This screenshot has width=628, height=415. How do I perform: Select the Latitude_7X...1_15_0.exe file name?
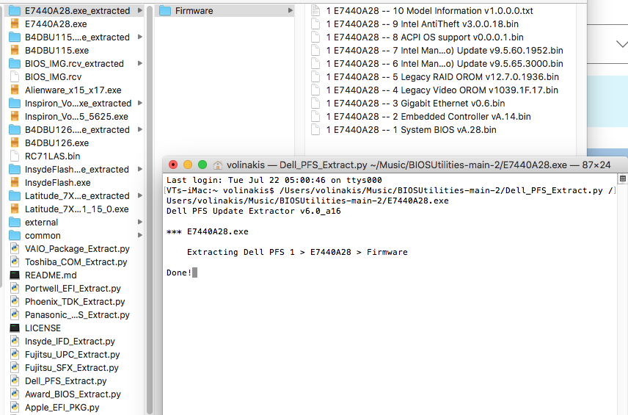77,209
